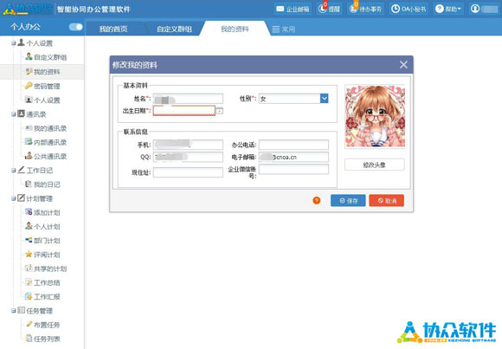The height and width of the screenshot is (349, 502).
Task: Click the 出生日期 input field
Action: [184, 111]
